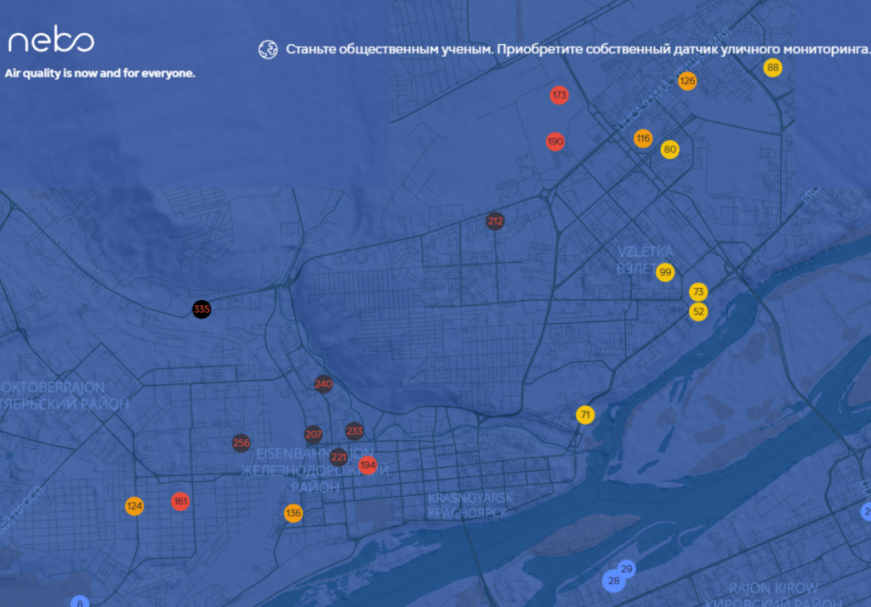Image resolution: width=871 pixels, height=607 pixels.
Task: Select the yellow sensor marker reading 52
Action: pos(698,311)
